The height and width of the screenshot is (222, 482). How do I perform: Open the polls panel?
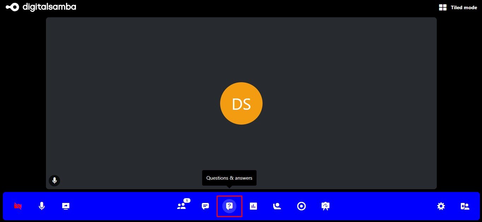(x=253, y=206)
